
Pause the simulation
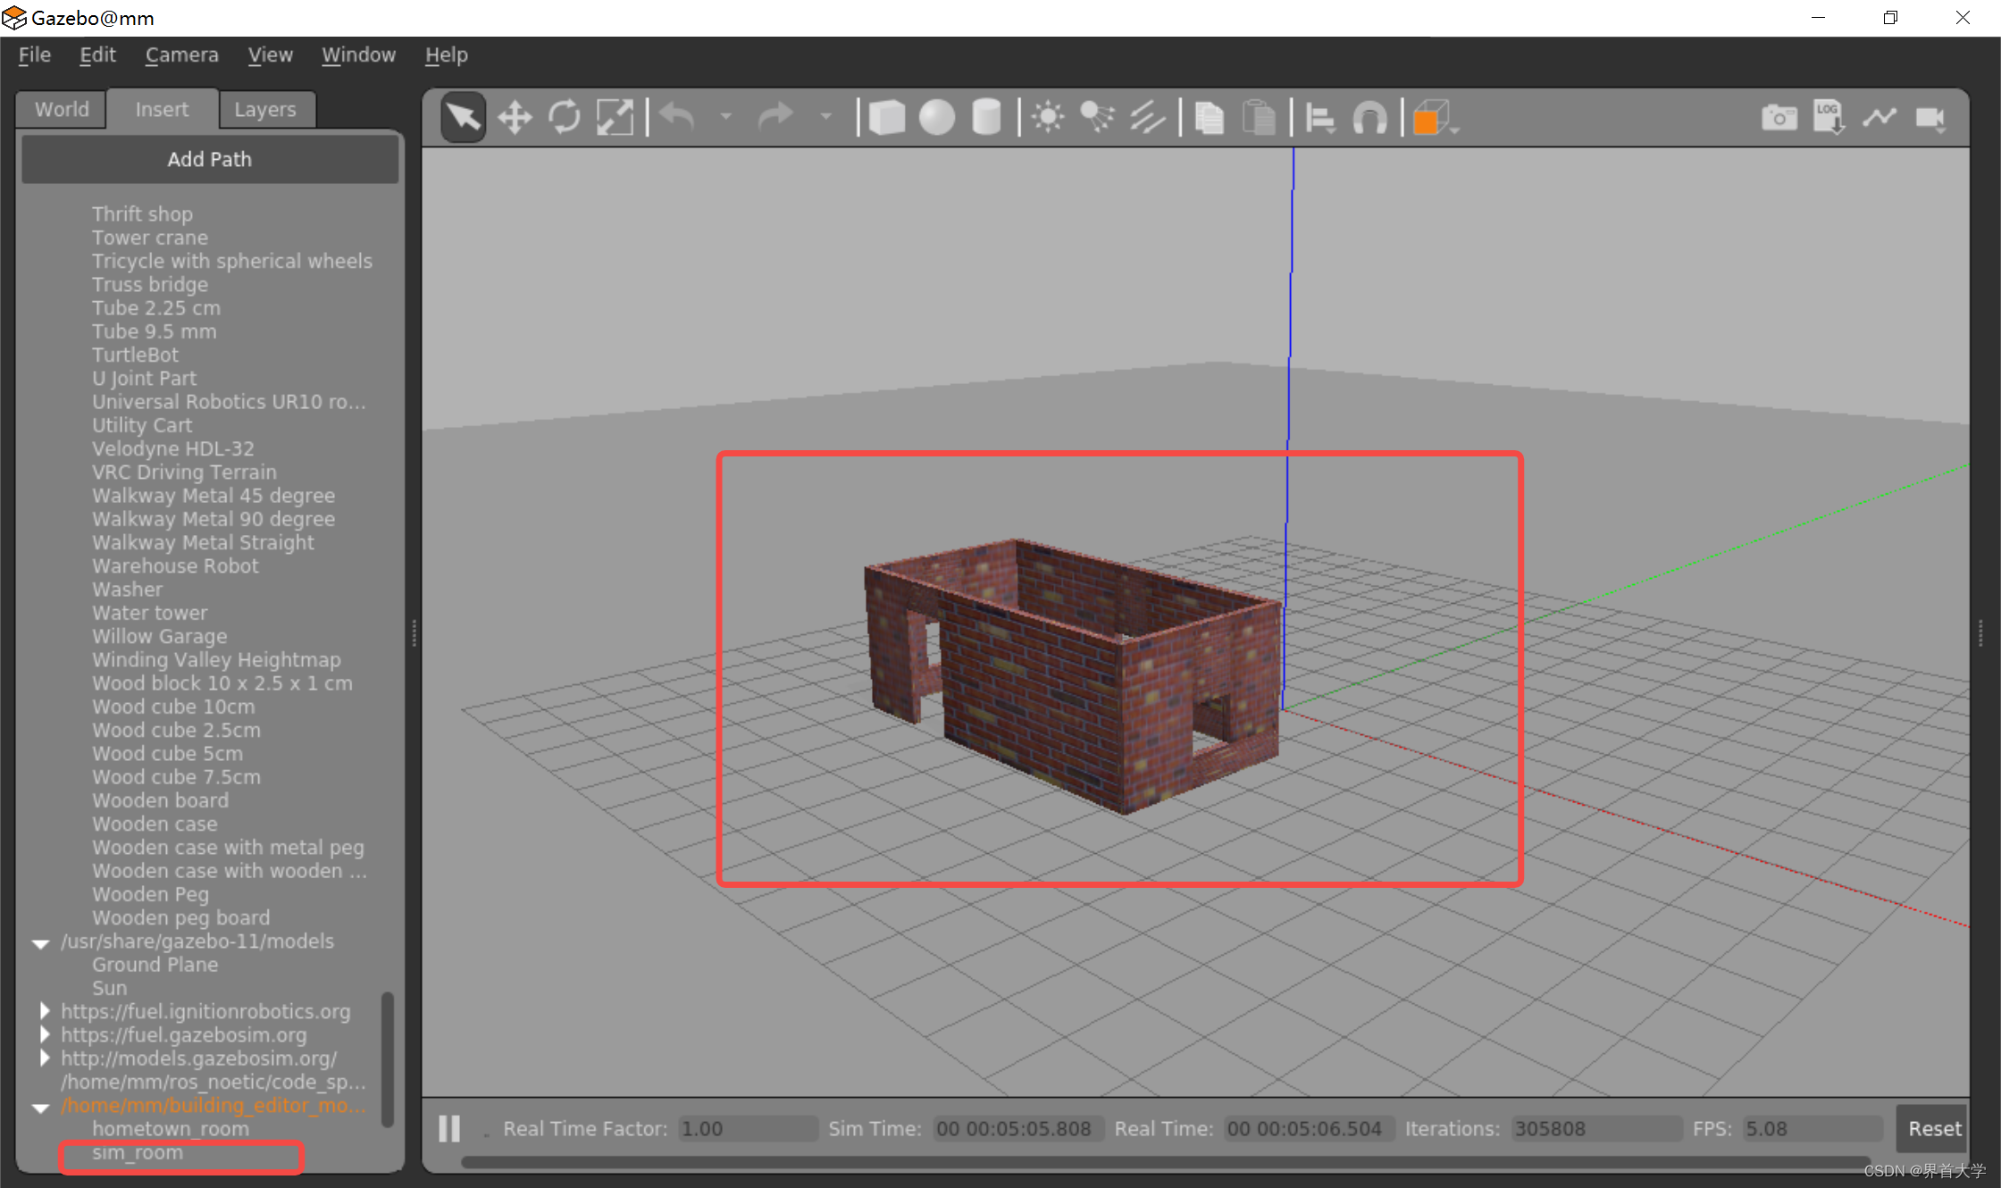(x=449, y=1129)
